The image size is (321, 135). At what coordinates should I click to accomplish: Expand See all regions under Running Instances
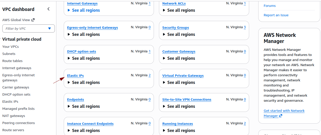pos(179,130)
